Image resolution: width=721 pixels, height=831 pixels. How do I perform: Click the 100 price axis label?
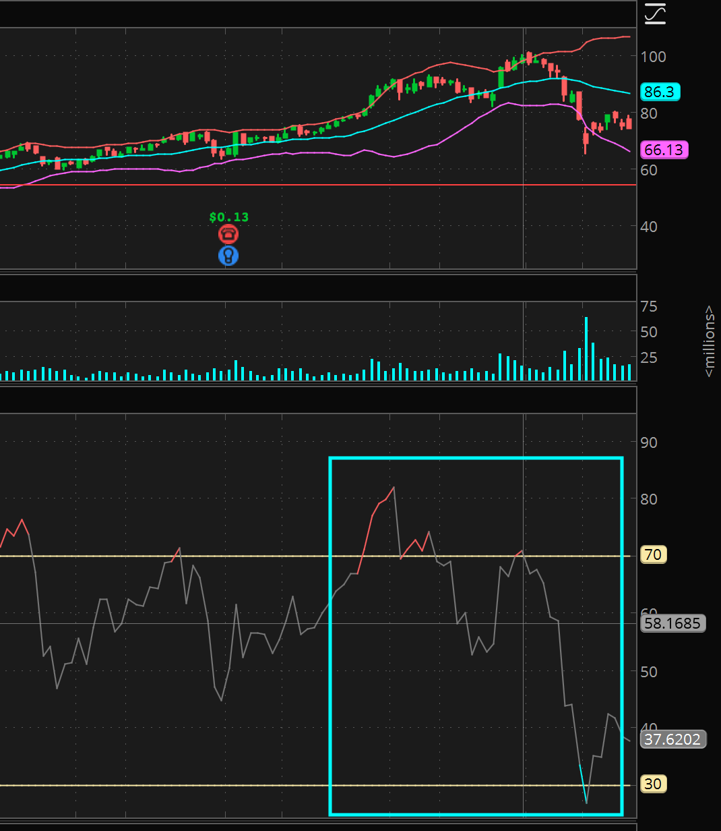654,57
